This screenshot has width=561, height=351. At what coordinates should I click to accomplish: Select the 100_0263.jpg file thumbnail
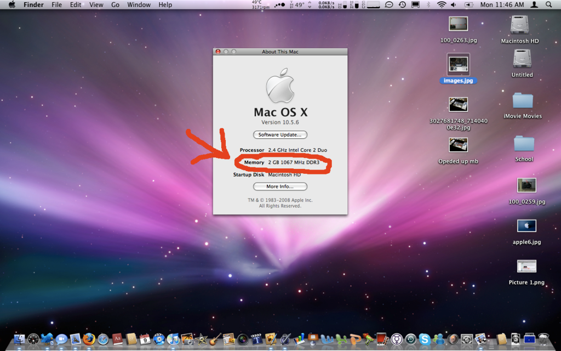pyautogui.click(x=459, y=30)
